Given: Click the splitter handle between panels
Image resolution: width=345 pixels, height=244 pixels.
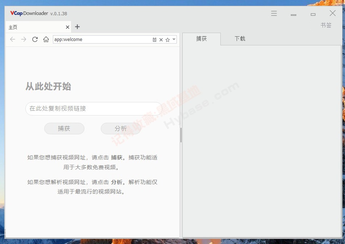Looking at the screenshot, I should tap(181, 135).
